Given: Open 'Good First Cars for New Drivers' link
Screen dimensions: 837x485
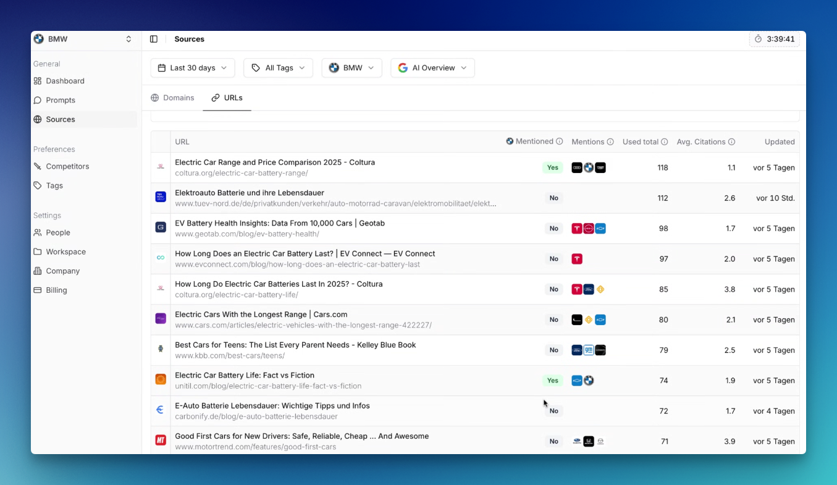Looking at the screenshot, I should [x=302, y=436].
